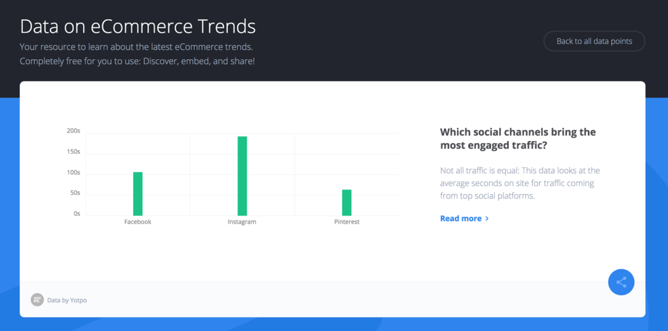This screenshot has width=668, height=331.
Task: Click the Back to all data points button
Action: (594, 41)
